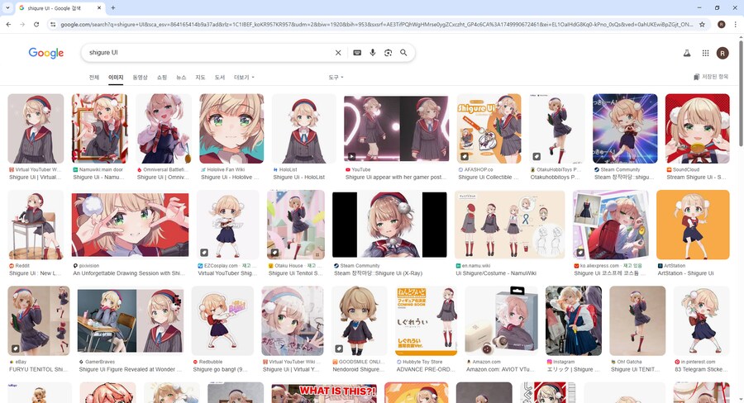Open the Chrome three-dot menu
Viewport: 744px width, 403px height.
coord(737,24)
